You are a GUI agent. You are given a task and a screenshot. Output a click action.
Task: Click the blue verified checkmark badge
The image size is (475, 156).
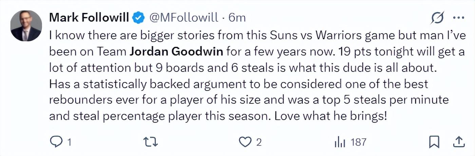(138, 18)
